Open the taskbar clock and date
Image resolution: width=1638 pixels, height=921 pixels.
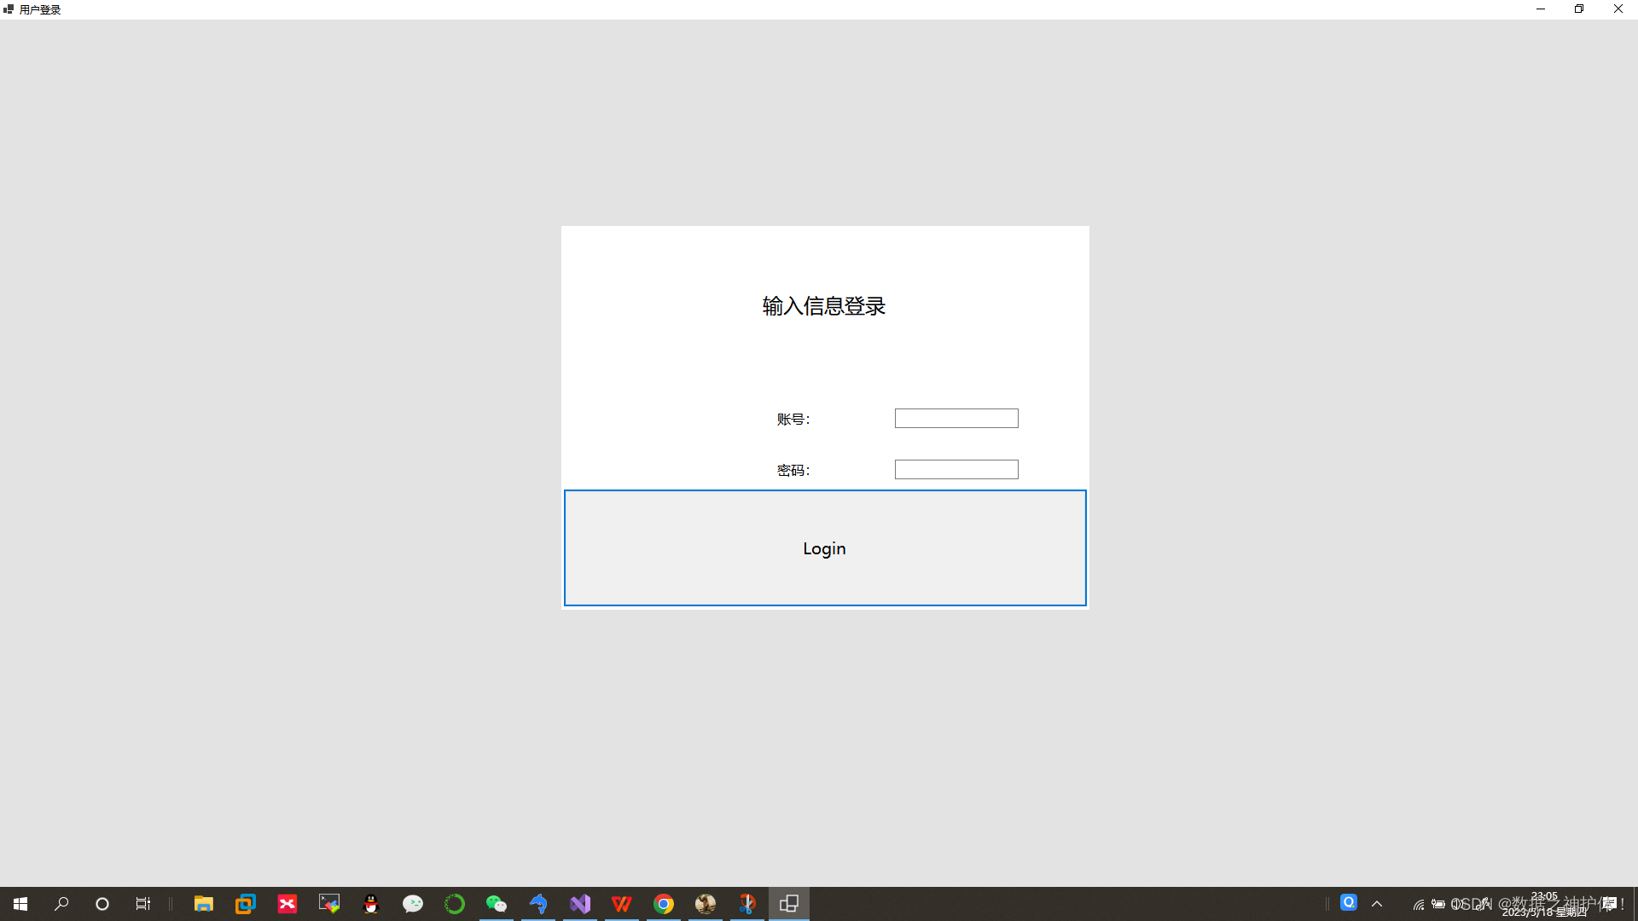pyautogui.click(x=1544, y=904)
